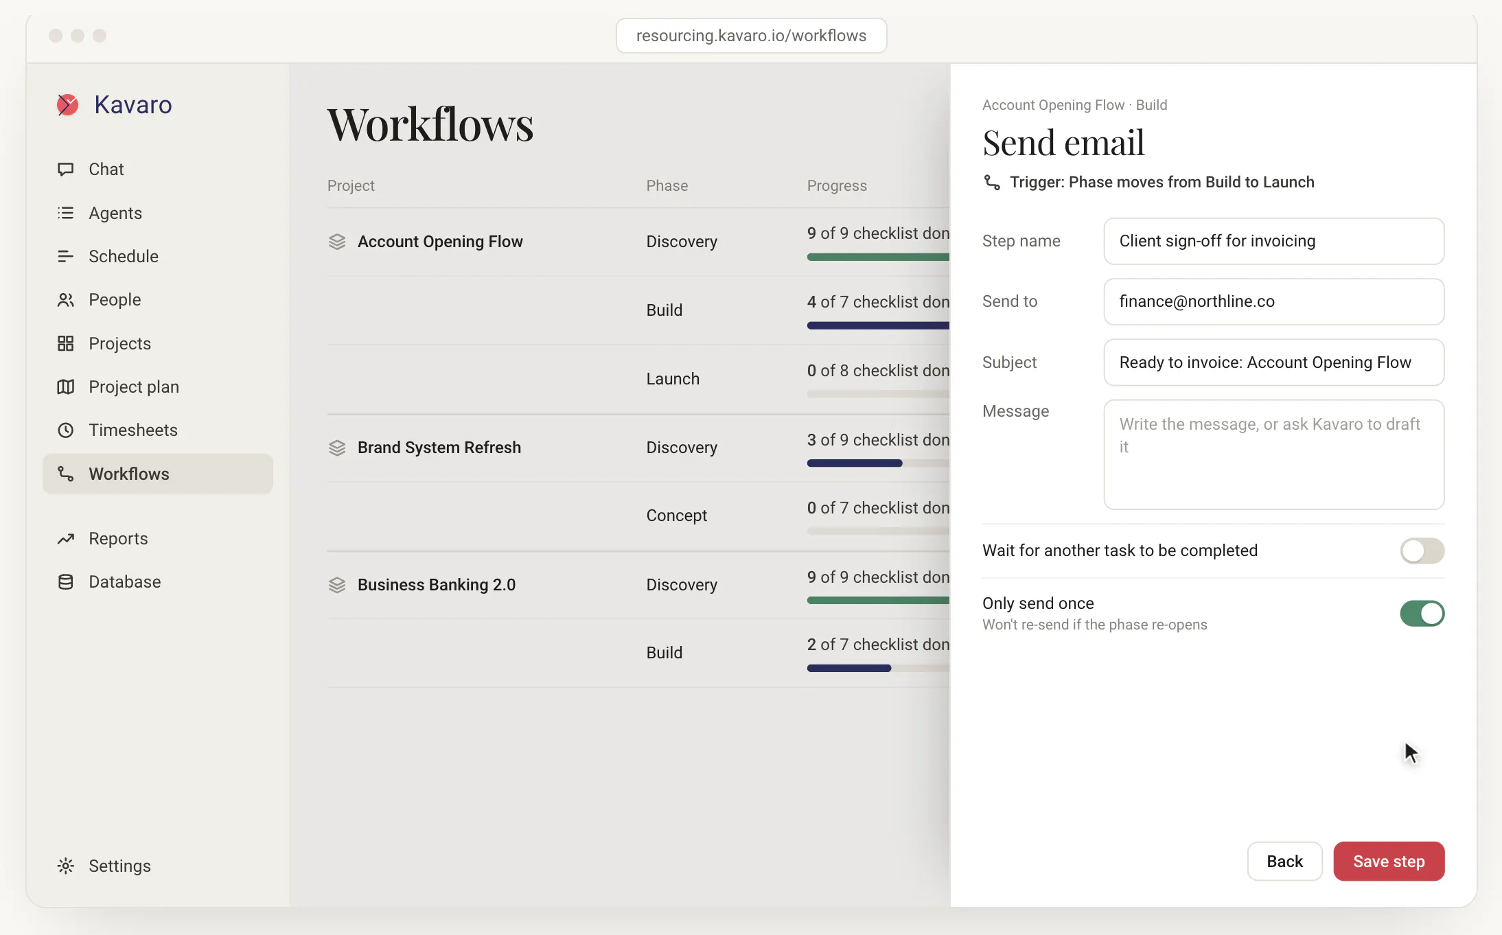1502x935 pixels.
Task: Click the Project plan map icon
Action: coord(66,386)
